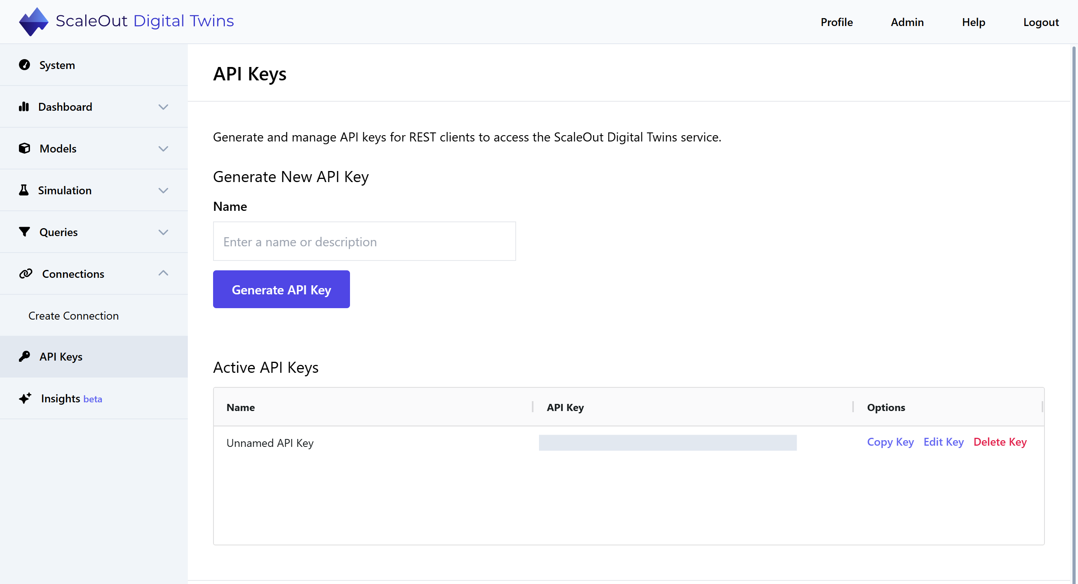Expand the Simulation section chevron
The width and height of the screenshot is (1078, 584).
coord(163,191)
